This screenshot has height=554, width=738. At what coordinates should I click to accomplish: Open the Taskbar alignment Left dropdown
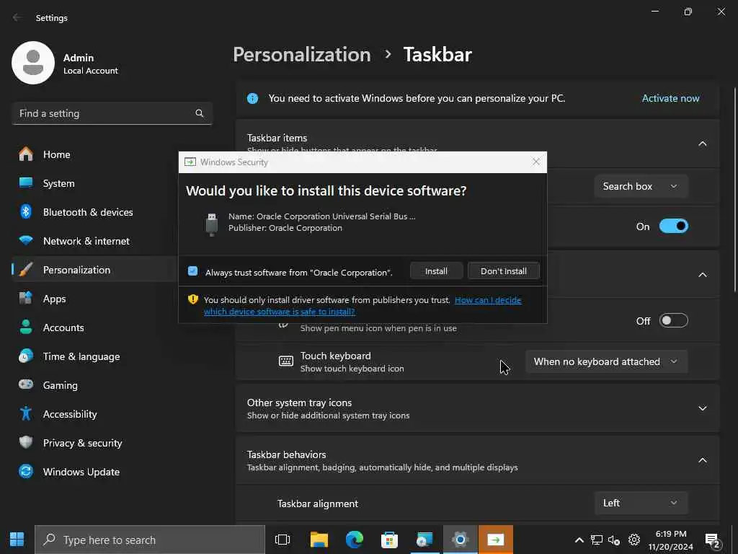(x=641, y=503)
